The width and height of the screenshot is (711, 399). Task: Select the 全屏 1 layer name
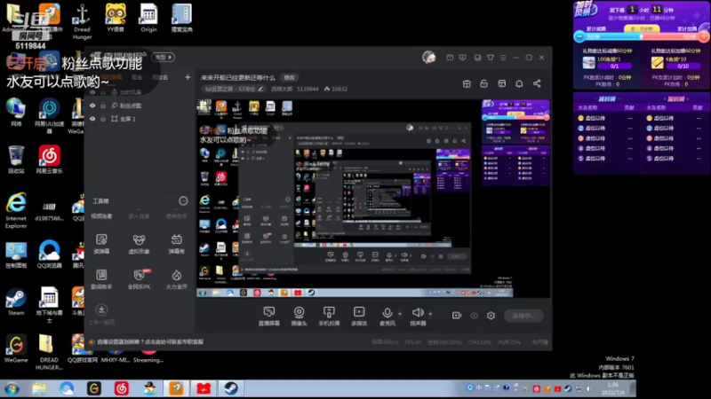[x=128, y=119]
